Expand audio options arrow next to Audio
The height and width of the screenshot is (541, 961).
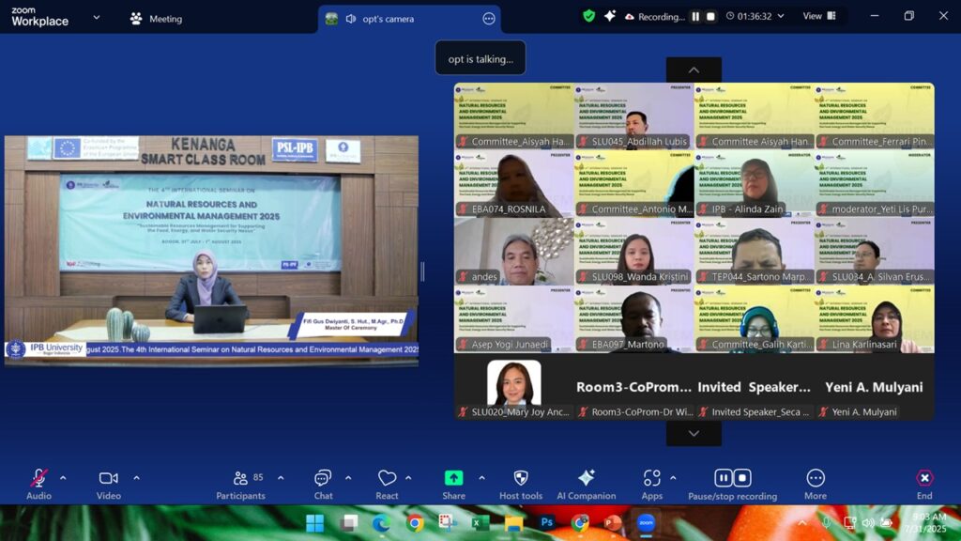click(63, 477)
